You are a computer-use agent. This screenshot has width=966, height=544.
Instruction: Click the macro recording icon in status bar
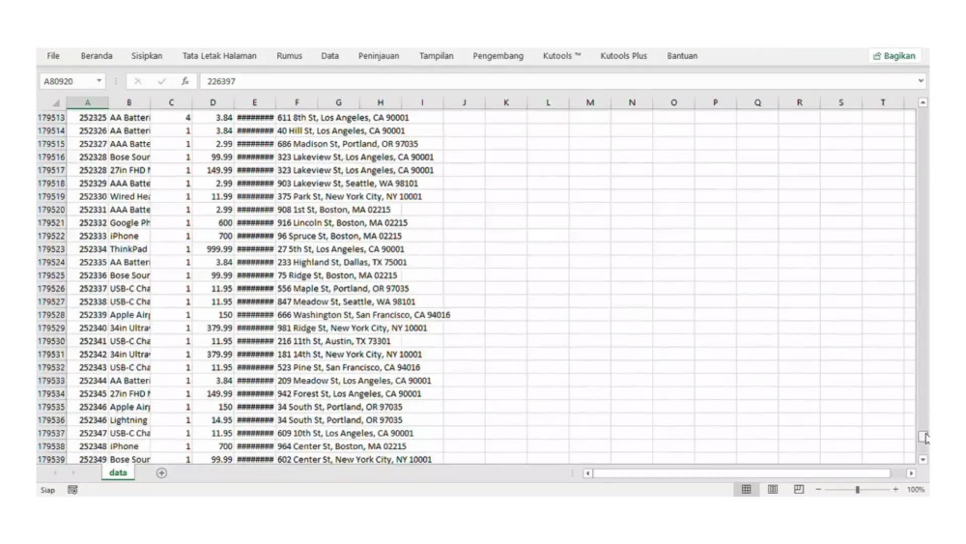[x=72, y=490]
